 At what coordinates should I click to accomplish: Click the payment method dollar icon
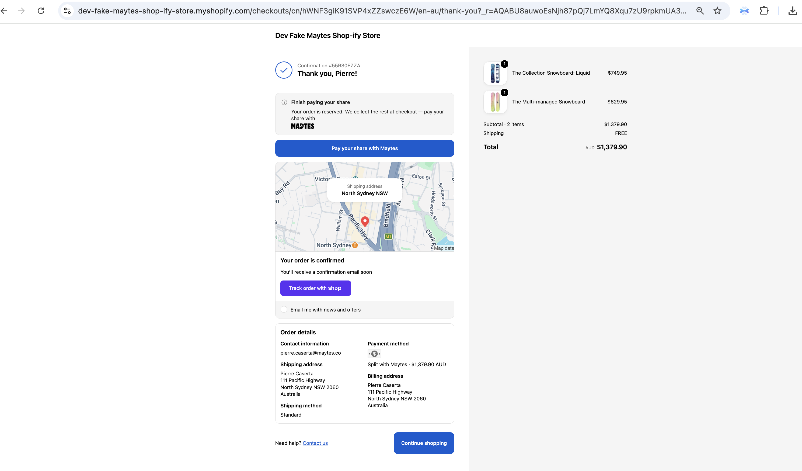(374, 354)
